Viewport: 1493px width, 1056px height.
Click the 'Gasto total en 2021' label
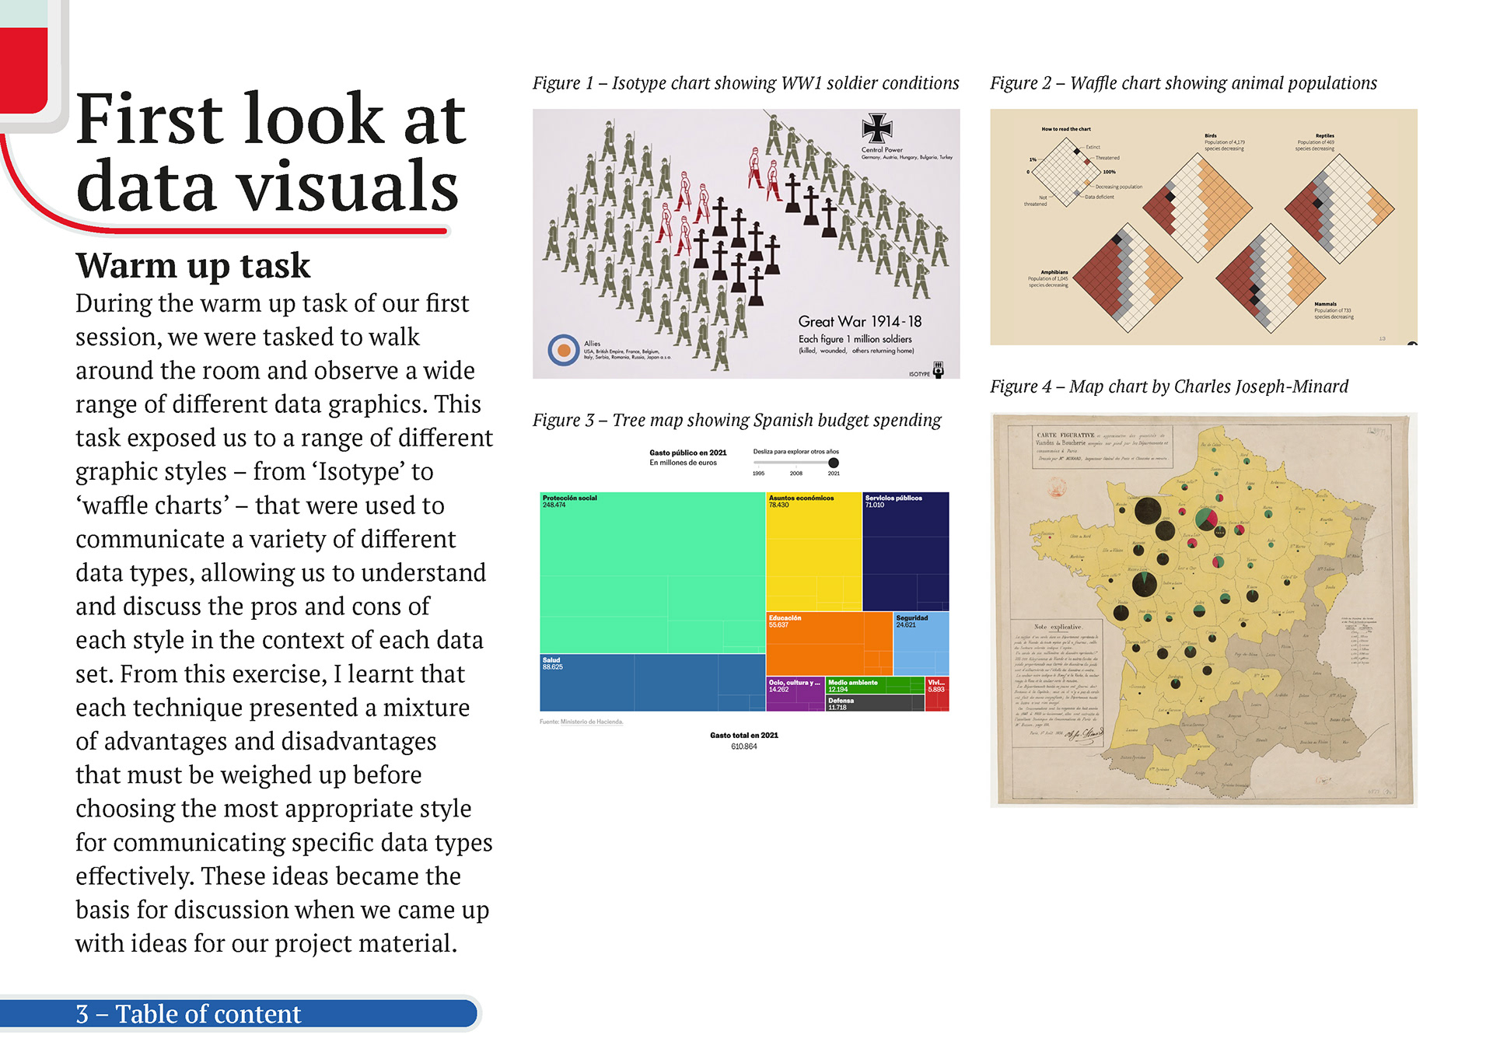pos(744,735)
